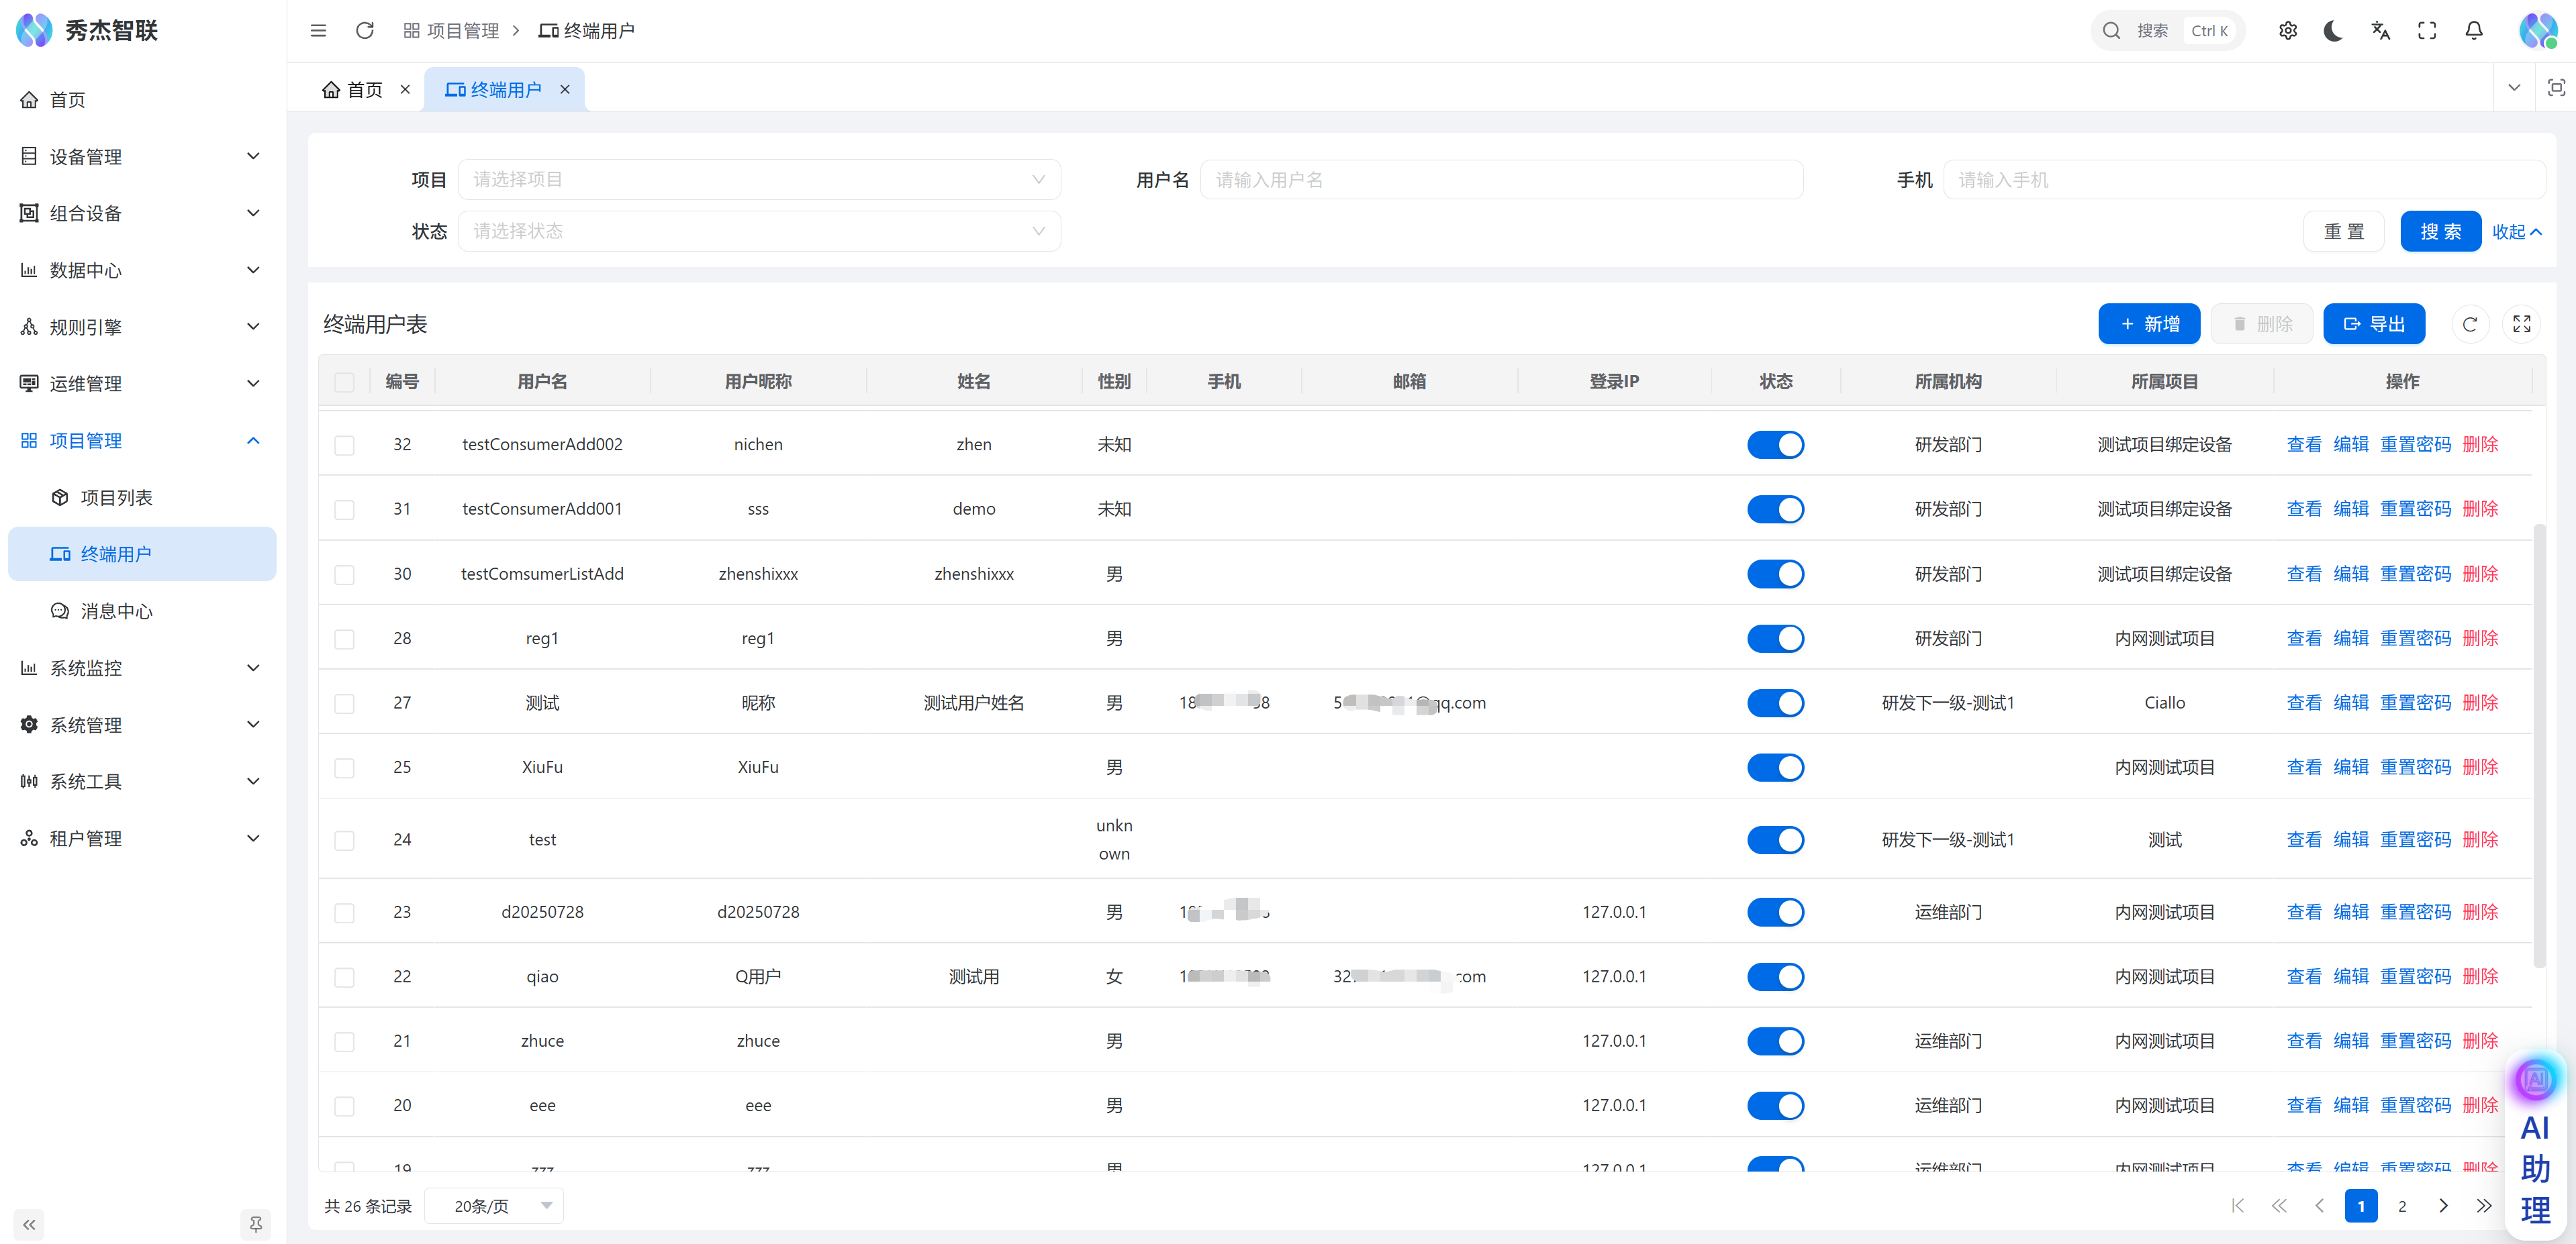This screenshot has width=2576, height=1244.
Task: Check the row checkbox for user 28
Action: coord(344,639)
